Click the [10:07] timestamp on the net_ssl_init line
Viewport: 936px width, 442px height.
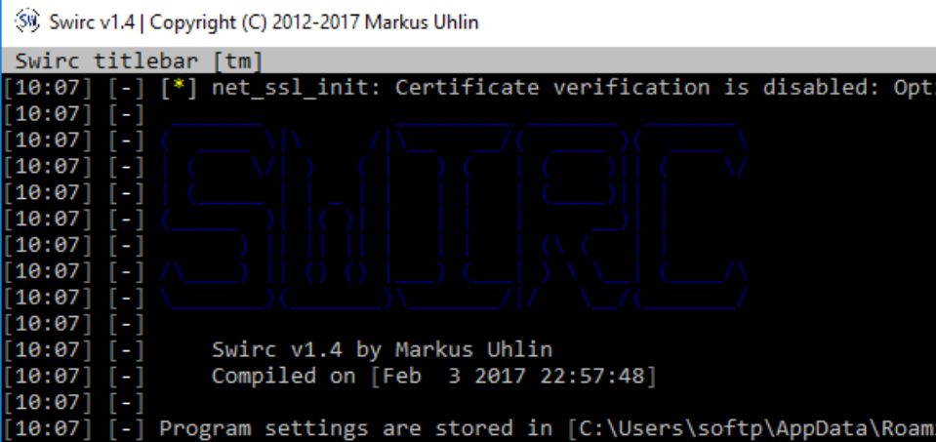48,88
